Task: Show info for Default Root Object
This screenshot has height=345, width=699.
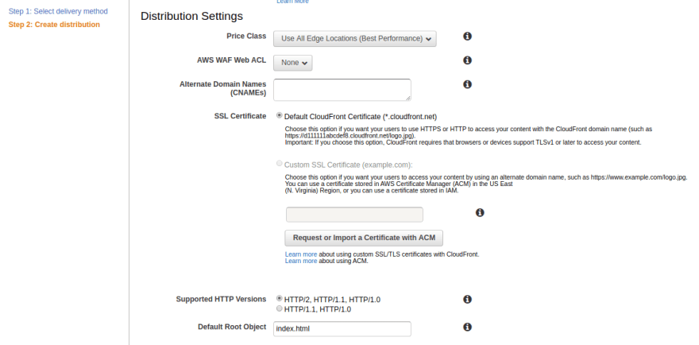Action: [467, 328]
